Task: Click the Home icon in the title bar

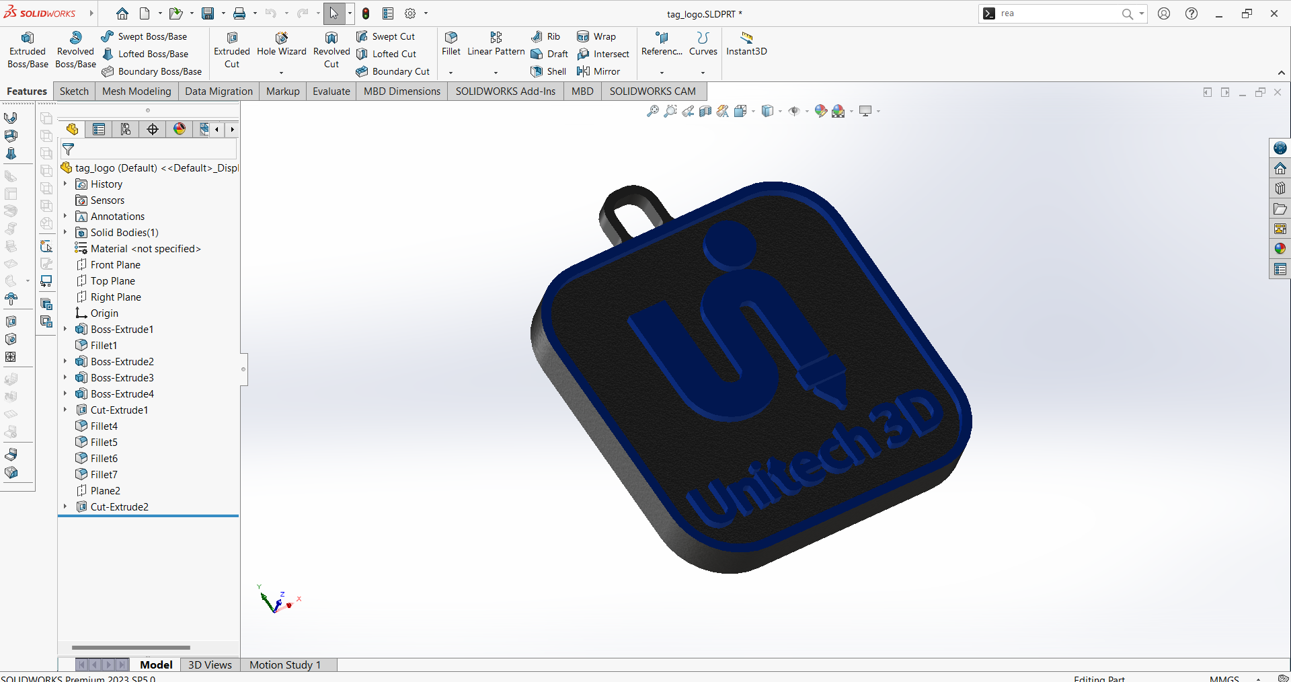Action: click(x=122, y=13)
